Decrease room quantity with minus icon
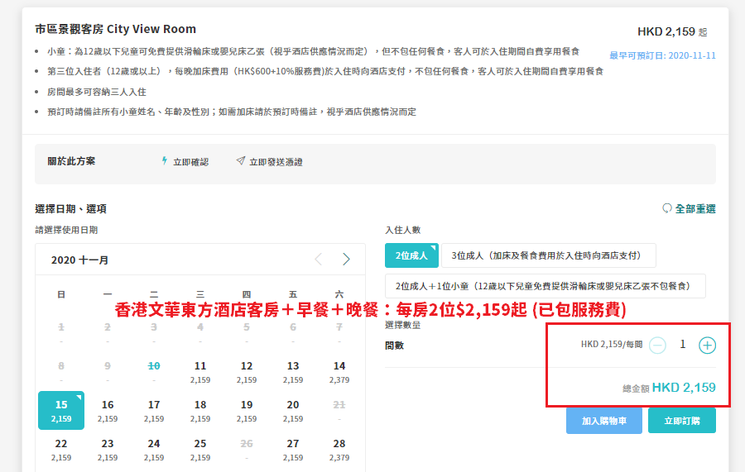This screenshot has width=745, height=472. [657, 346]
